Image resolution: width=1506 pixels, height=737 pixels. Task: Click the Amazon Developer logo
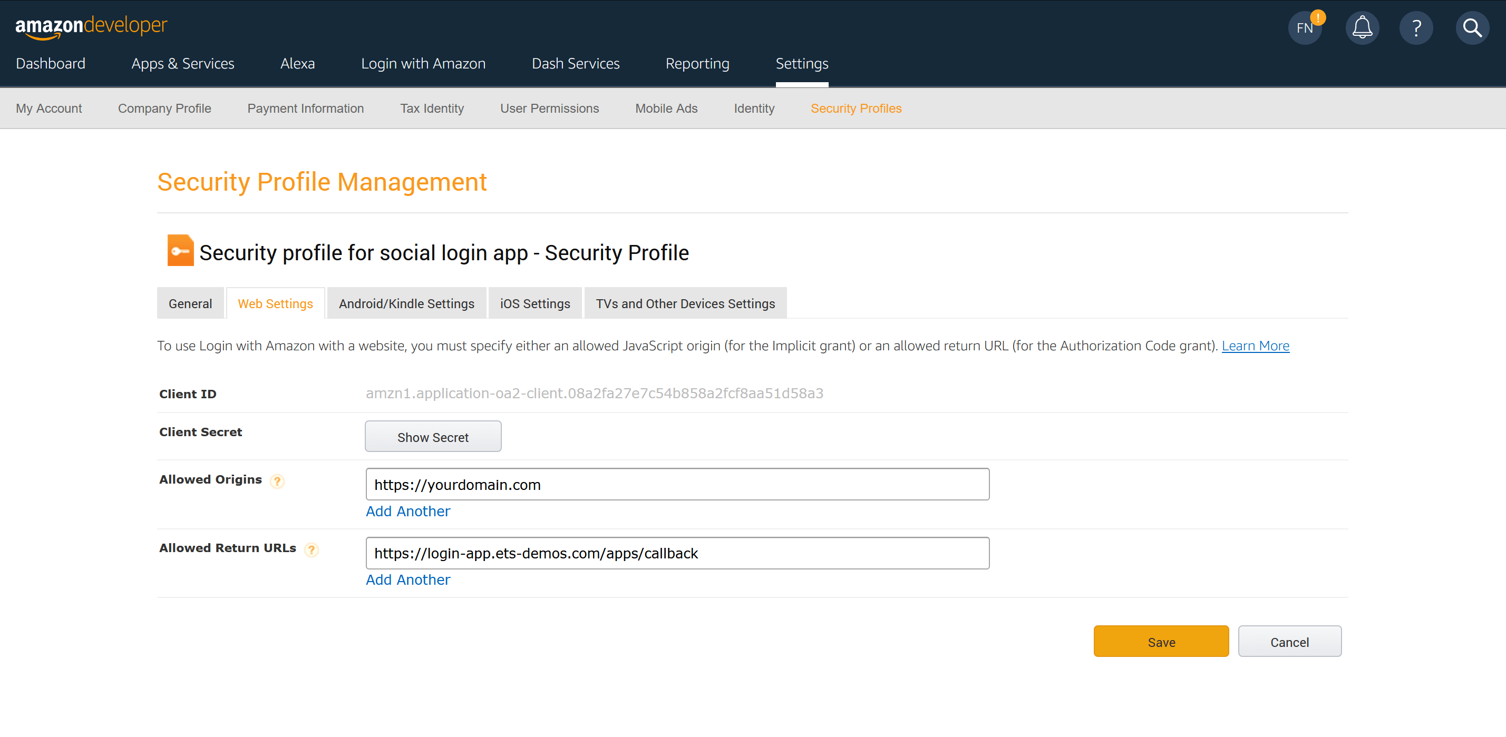tap(91, 27)
